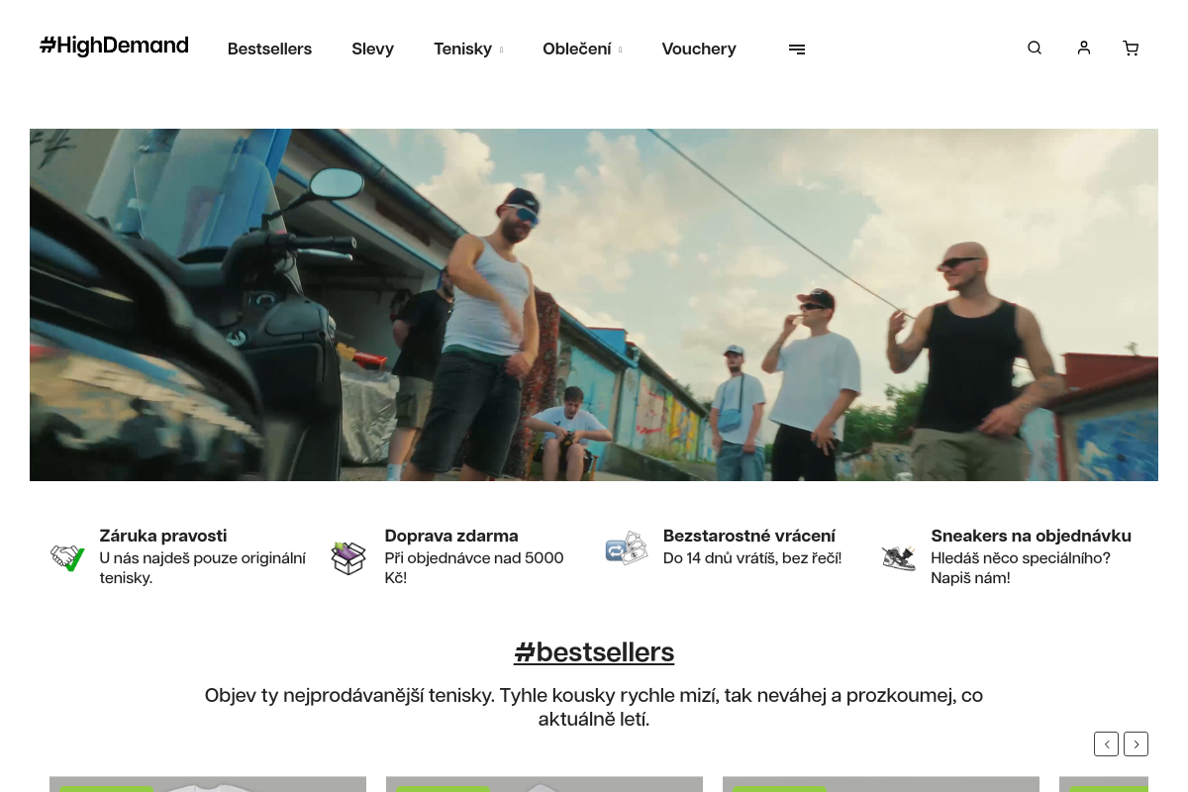Go to the #HighDemand home logo
This screenshot has height=792, width=1188.
click(114, 46)
